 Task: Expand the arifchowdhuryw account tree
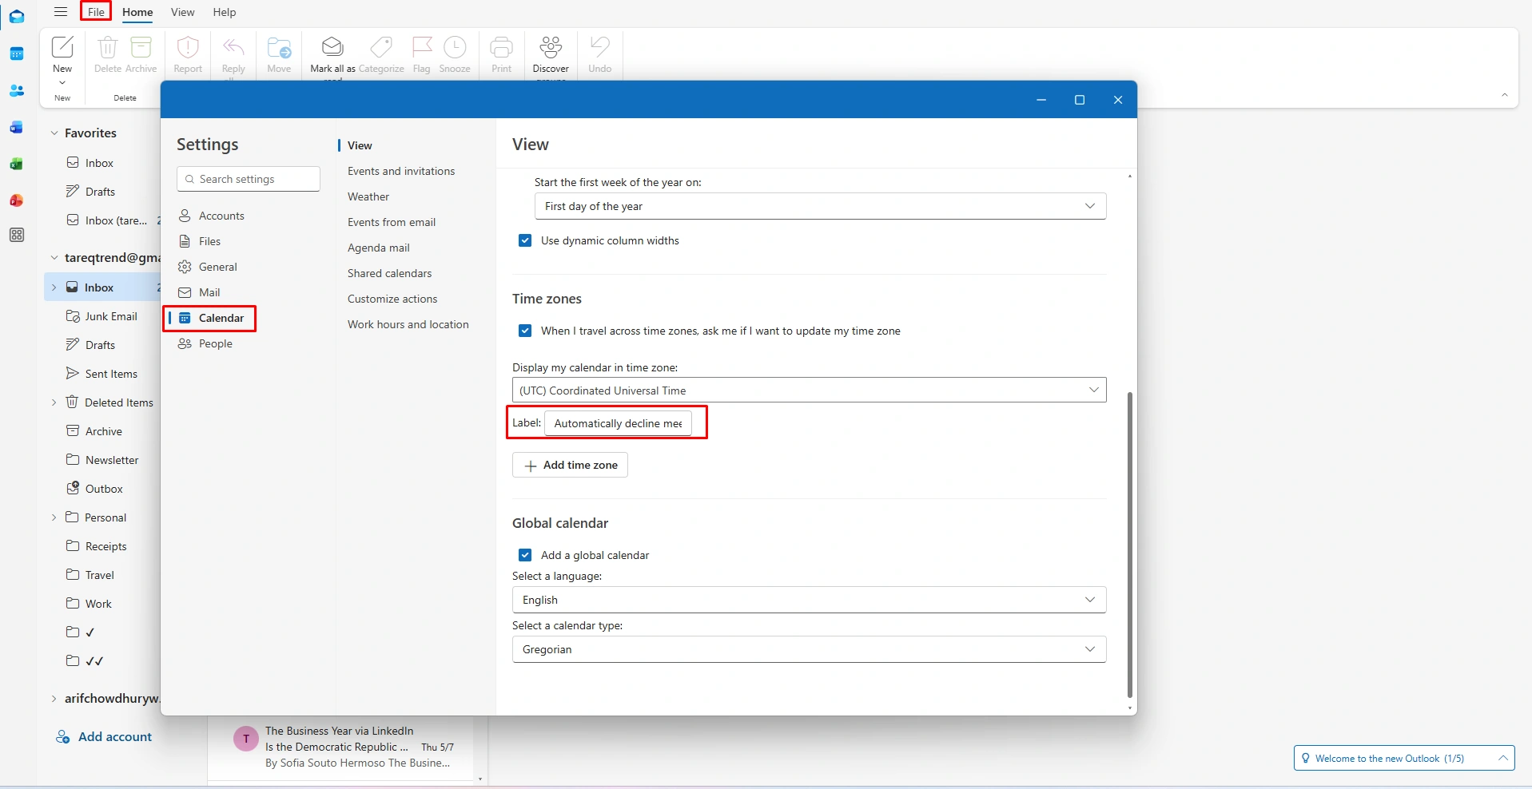coord(54,699)
